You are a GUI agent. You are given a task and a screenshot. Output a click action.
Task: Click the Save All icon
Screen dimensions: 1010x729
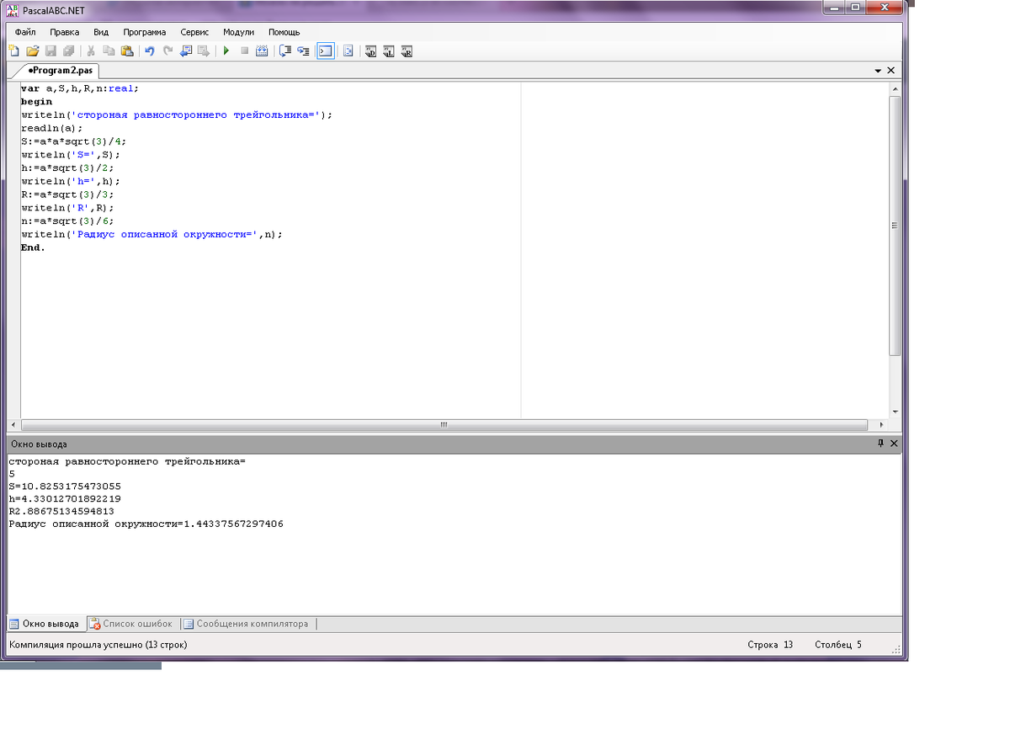point(68,51)
